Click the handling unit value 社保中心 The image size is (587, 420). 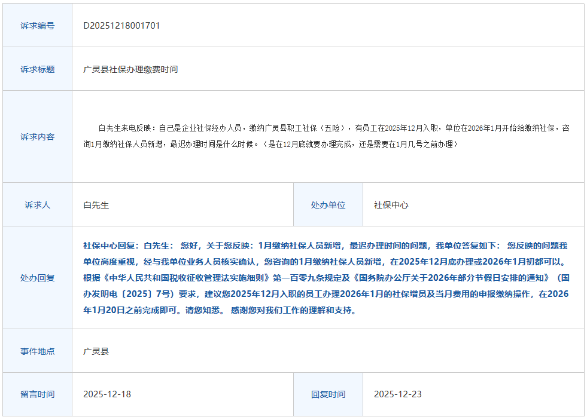click(391, 205)
